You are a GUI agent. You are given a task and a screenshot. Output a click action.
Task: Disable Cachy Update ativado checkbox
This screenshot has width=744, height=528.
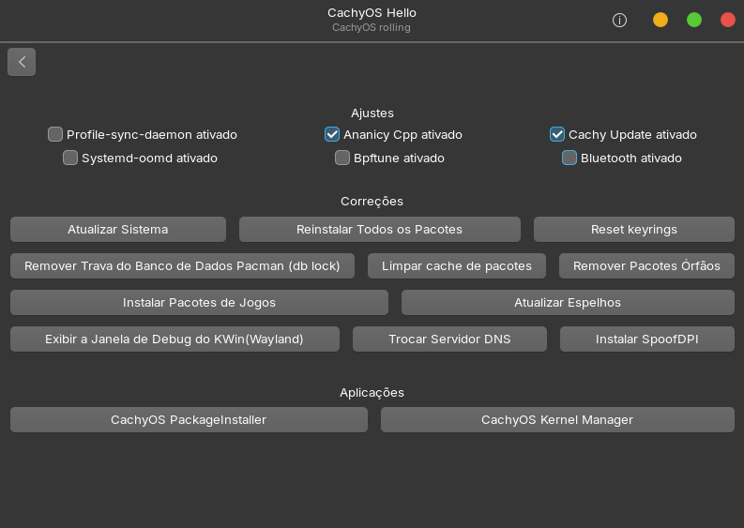pos(557,134)
